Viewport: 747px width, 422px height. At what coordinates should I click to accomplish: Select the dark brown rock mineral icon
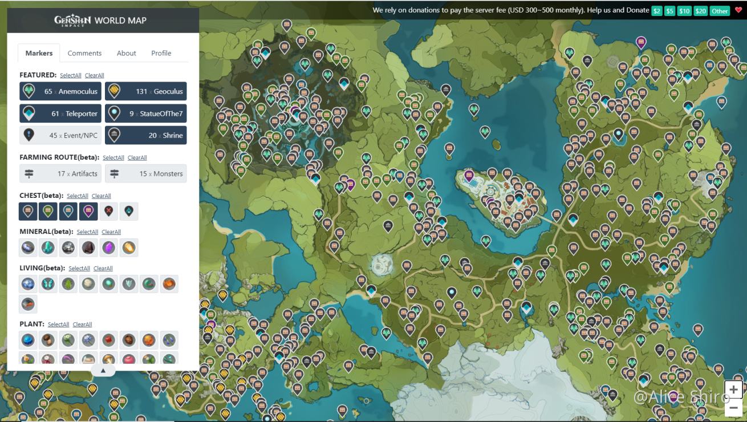click(88, 247)
